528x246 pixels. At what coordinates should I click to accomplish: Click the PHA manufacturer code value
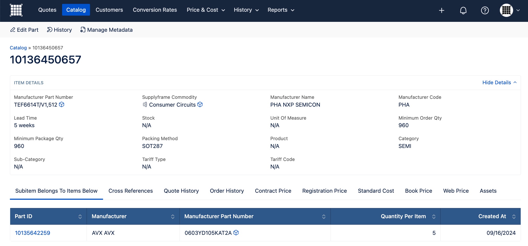tap(404, 105)
